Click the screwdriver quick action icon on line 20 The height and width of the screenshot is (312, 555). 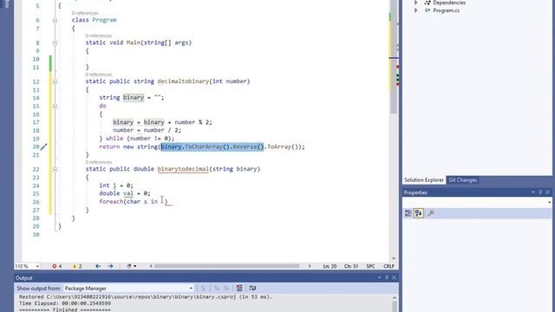[44, 146]
